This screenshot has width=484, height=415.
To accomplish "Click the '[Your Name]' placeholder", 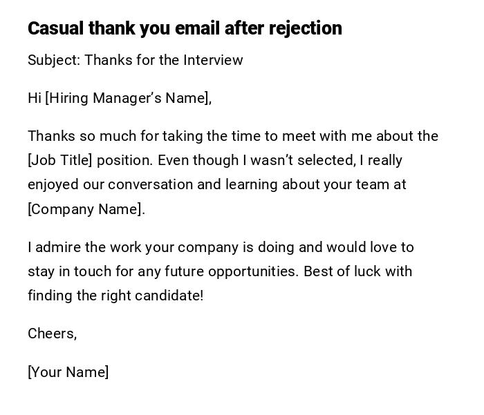I will 68,372.
